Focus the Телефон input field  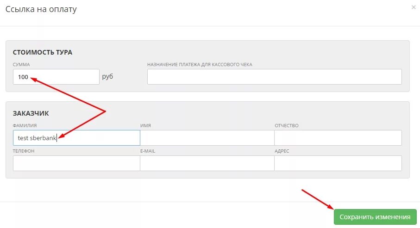76,163
